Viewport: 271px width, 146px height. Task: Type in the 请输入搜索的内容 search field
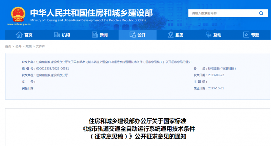tap(222, 13)
